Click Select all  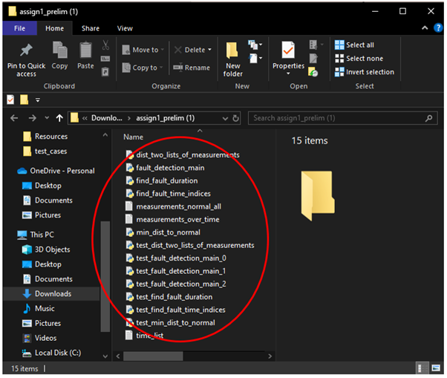click(354, 45)
